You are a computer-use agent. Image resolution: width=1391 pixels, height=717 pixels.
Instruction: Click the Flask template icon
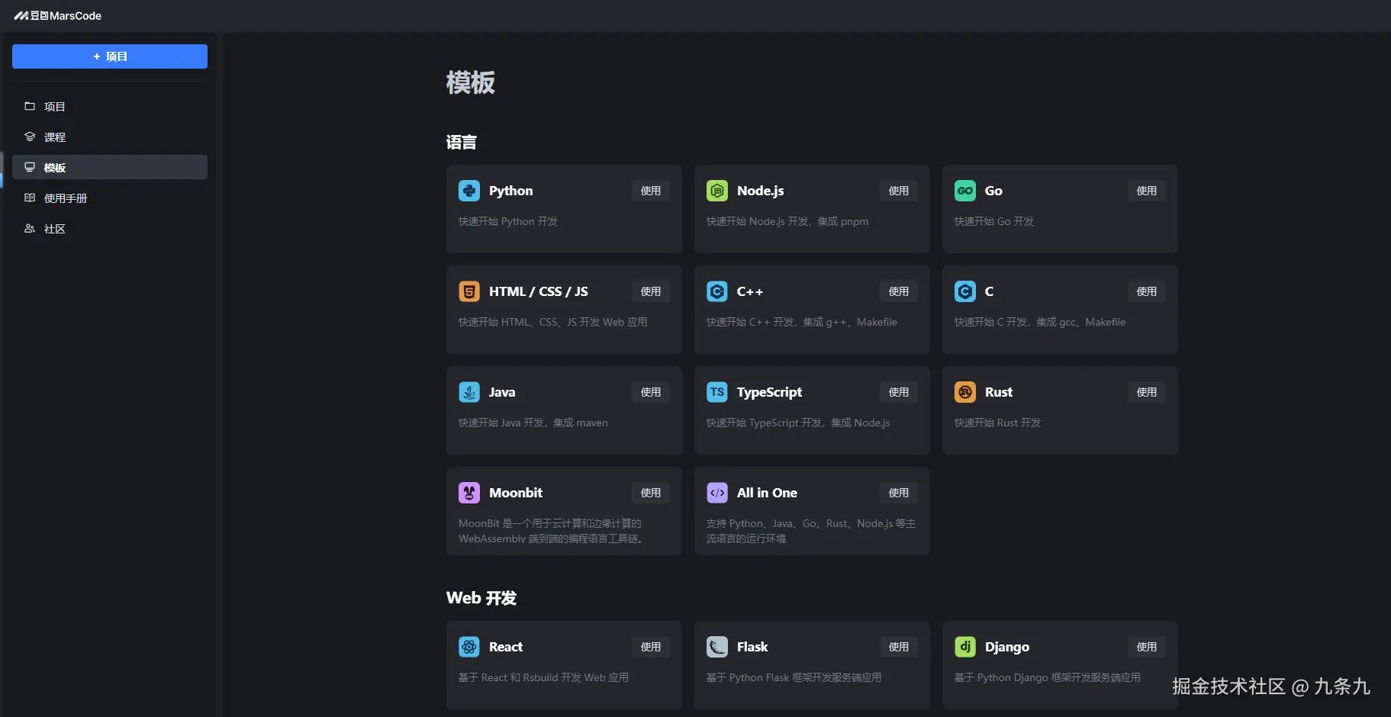[x=717, y=647]
